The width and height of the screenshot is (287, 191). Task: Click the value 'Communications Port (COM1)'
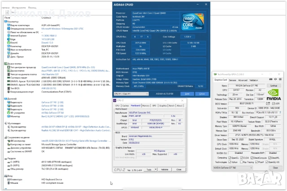click(57, 92)
